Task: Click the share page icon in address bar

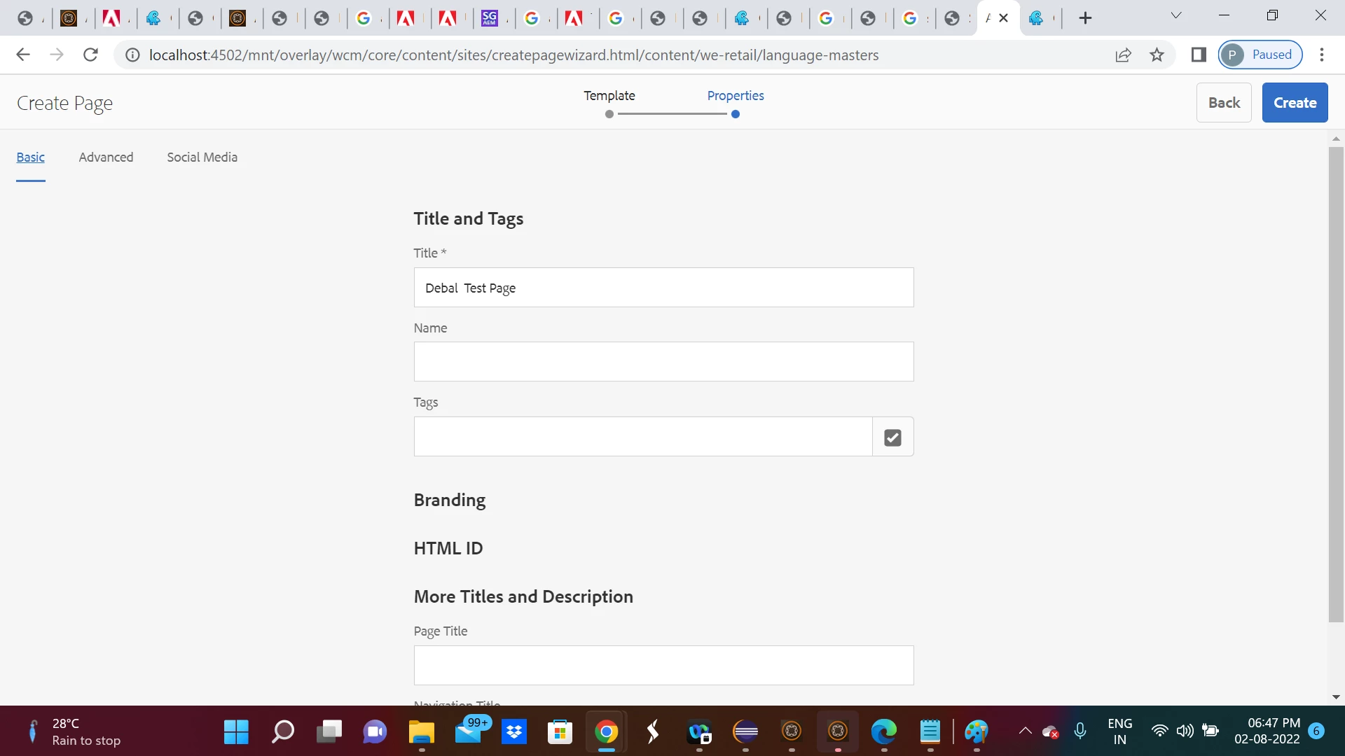Action: point(1123,55)
